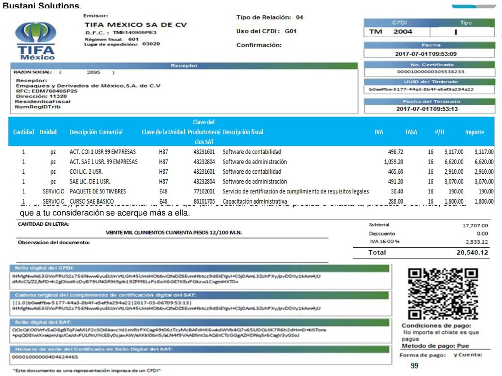Image resolution: width=502 pixels, height=376 pixels.
Task: Click the 'Unidad' column header
Action: click(48, 132)
